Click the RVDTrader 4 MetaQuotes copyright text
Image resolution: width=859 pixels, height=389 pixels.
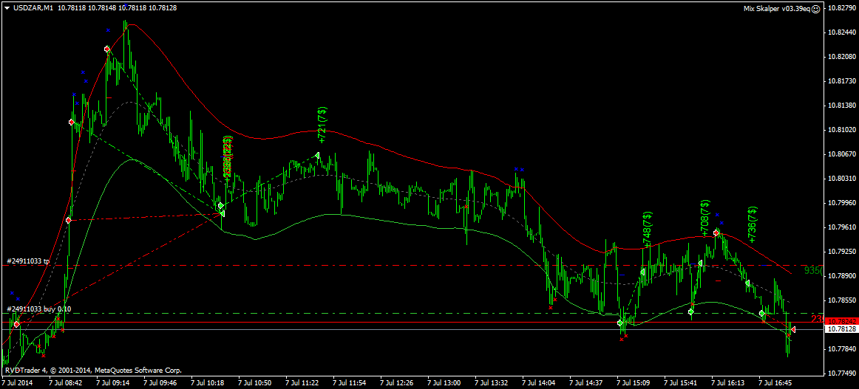[x=93, y=371]
